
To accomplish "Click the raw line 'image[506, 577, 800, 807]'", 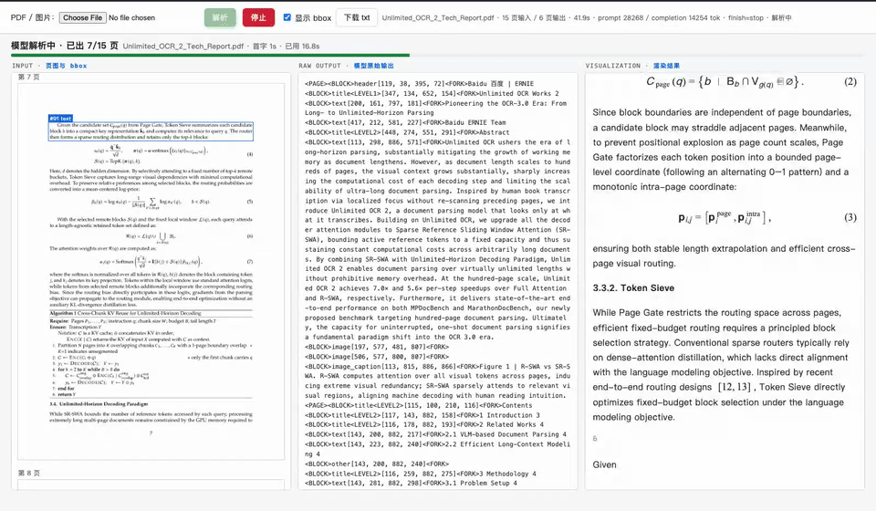I will (x=377, y=357).
